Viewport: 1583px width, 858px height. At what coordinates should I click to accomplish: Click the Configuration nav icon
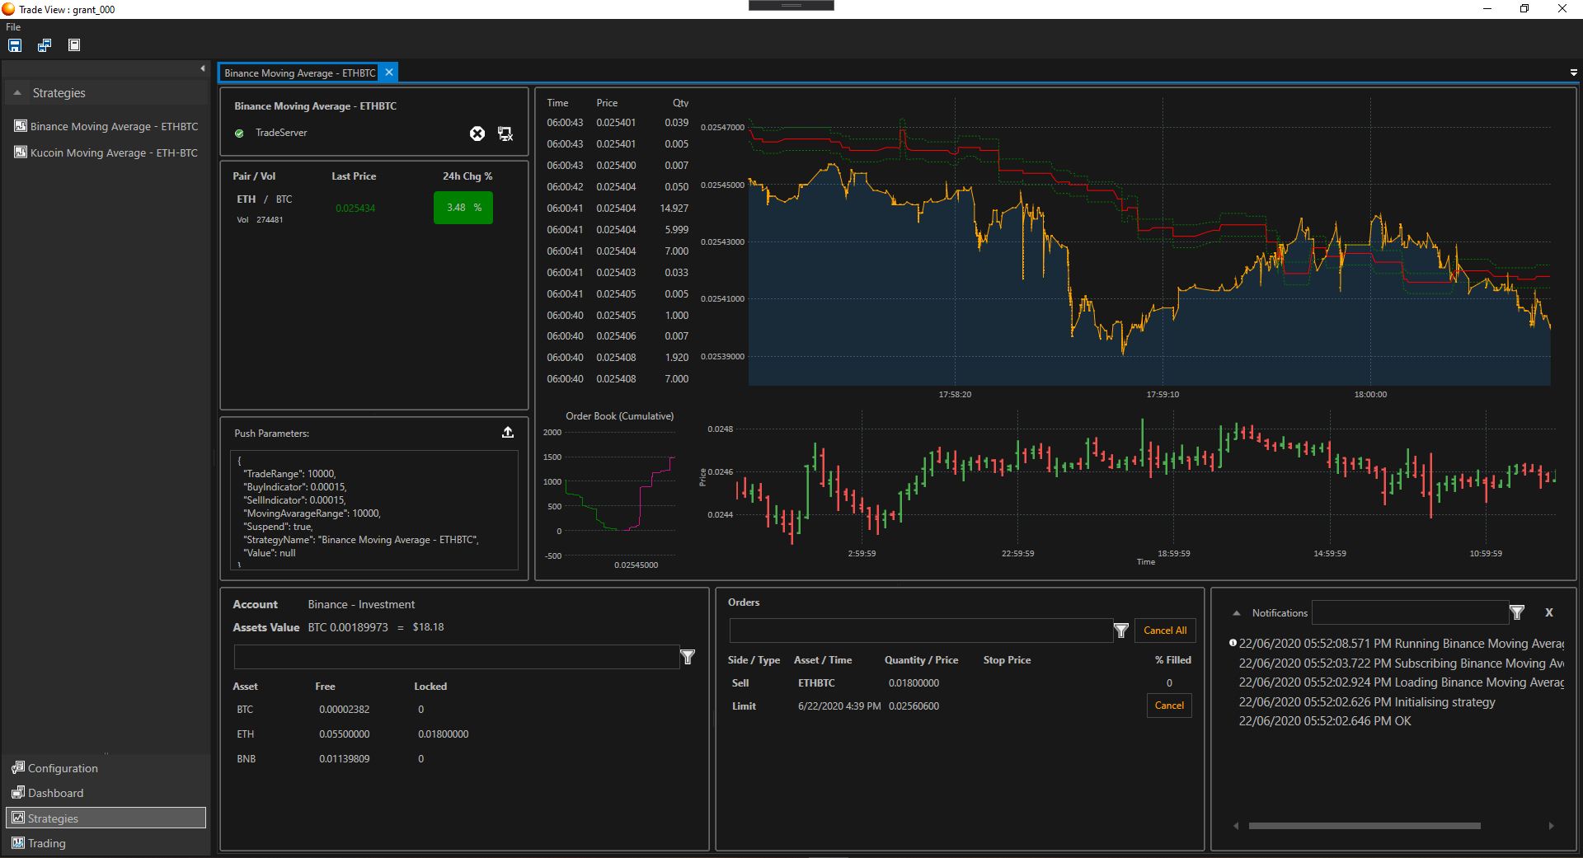[18, 767]
